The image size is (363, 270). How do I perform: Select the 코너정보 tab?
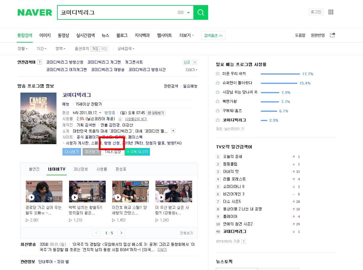81,169
